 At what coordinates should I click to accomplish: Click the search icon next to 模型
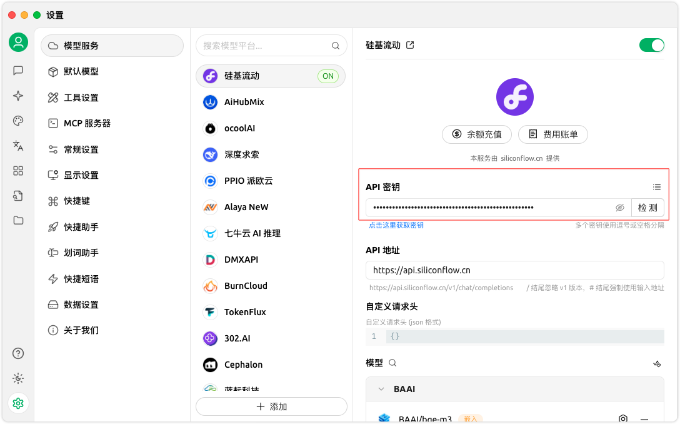pos(392,363)
